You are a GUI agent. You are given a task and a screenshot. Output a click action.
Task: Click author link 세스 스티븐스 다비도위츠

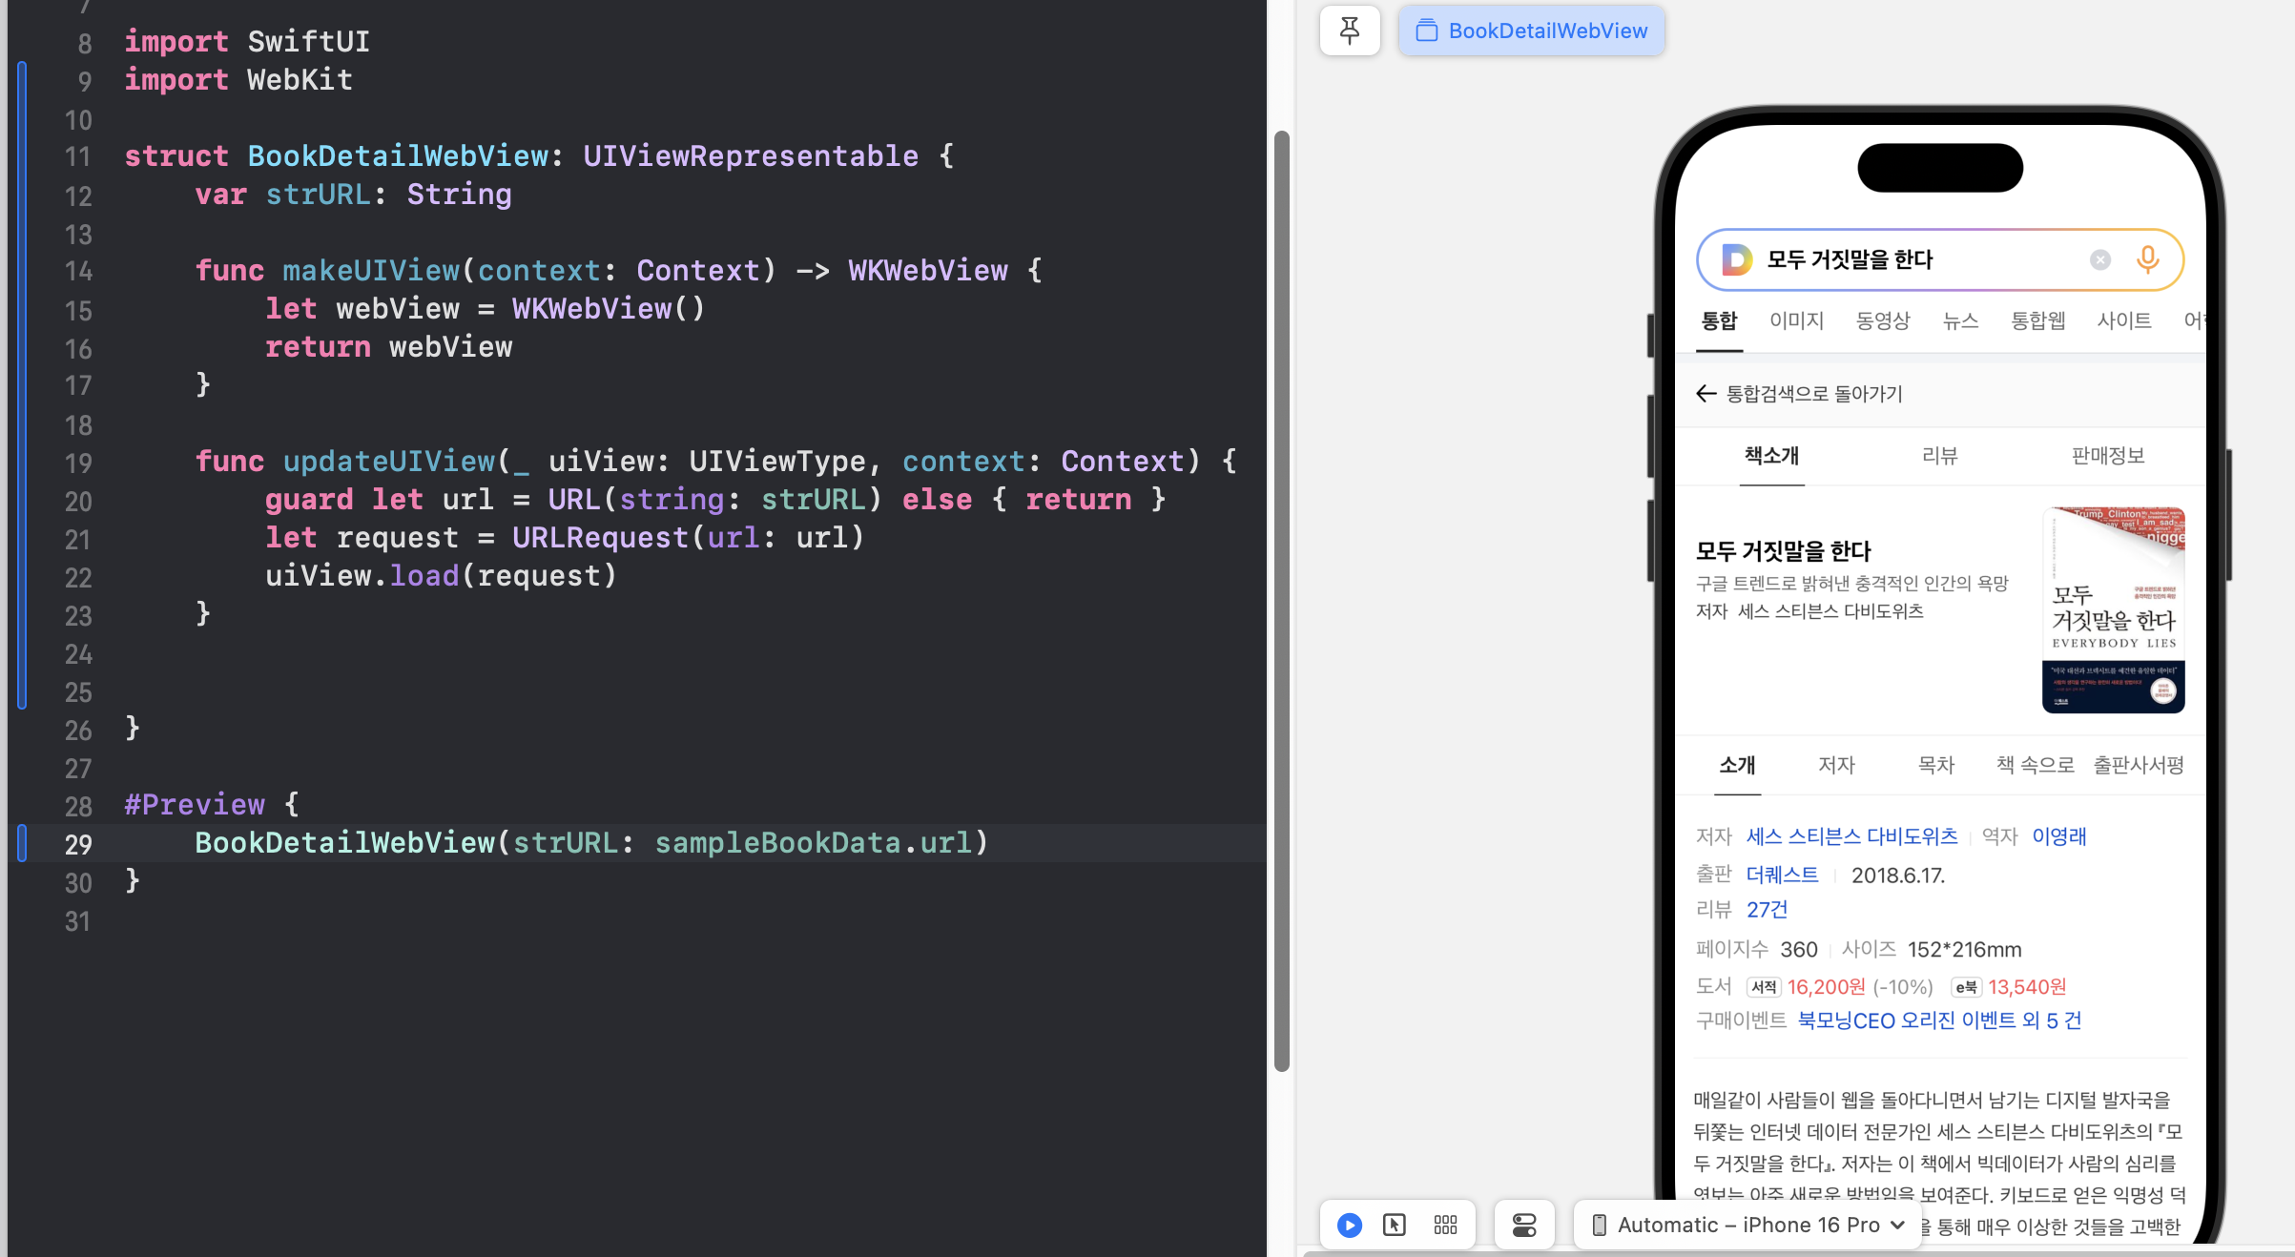pyautogui.click(x=1851, y=836)
